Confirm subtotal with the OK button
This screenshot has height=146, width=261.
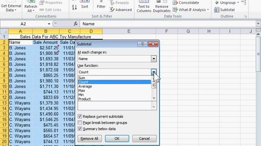pos(117,139)
